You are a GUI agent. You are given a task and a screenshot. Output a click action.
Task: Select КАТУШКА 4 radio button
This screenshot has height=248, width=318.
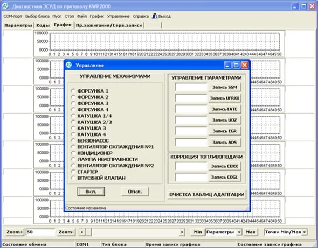coord(73,134)
